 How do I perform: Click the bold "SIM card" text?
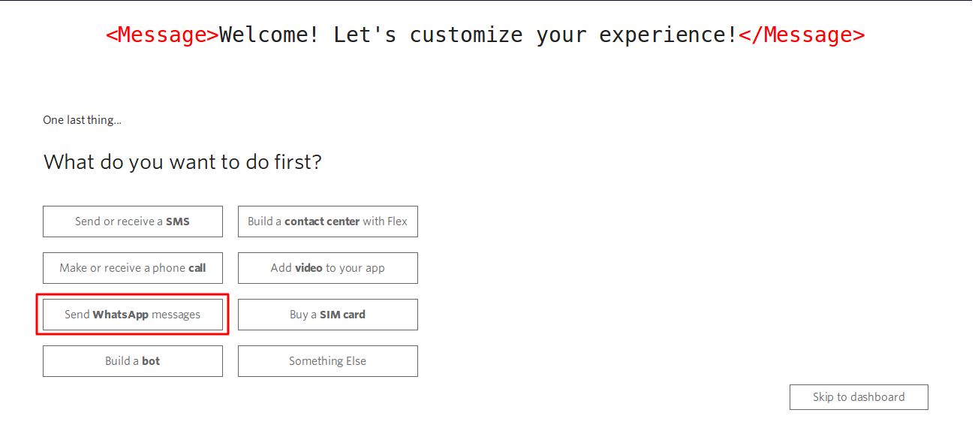point(342,315)
